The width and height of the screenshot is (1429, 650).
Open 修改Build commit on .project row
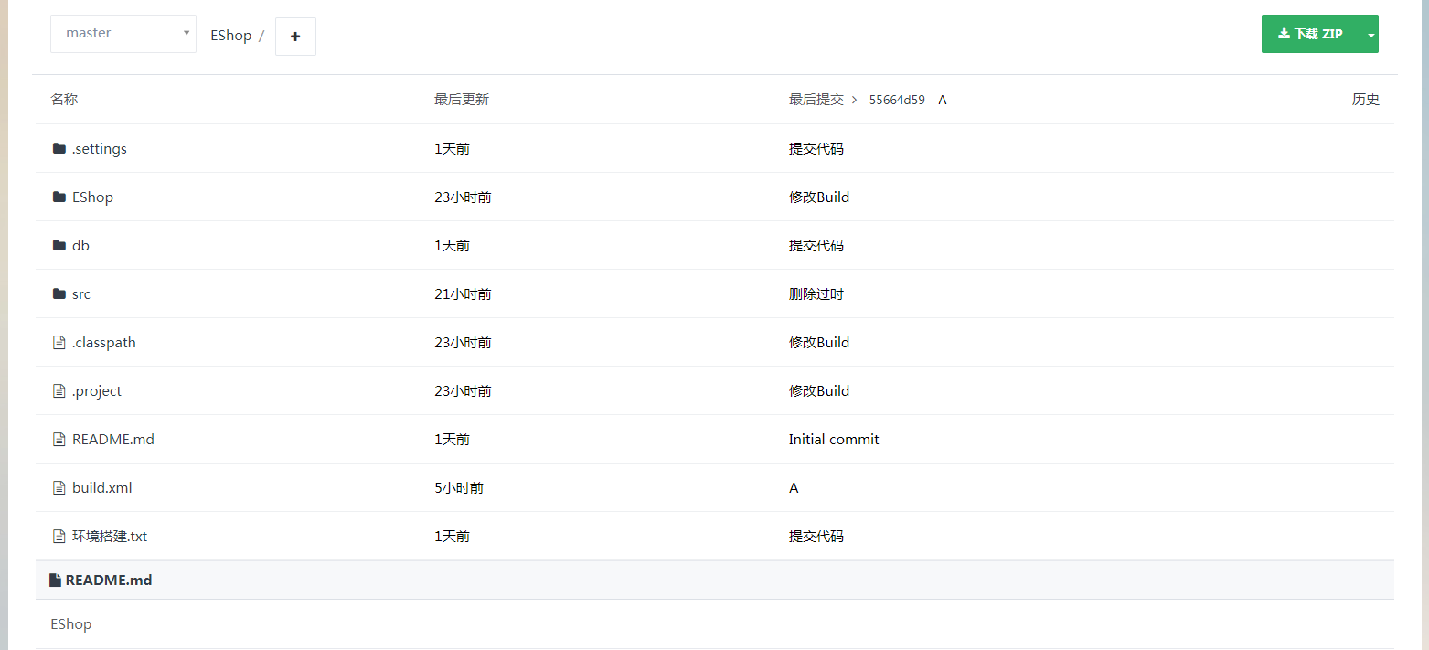[819, 390]
